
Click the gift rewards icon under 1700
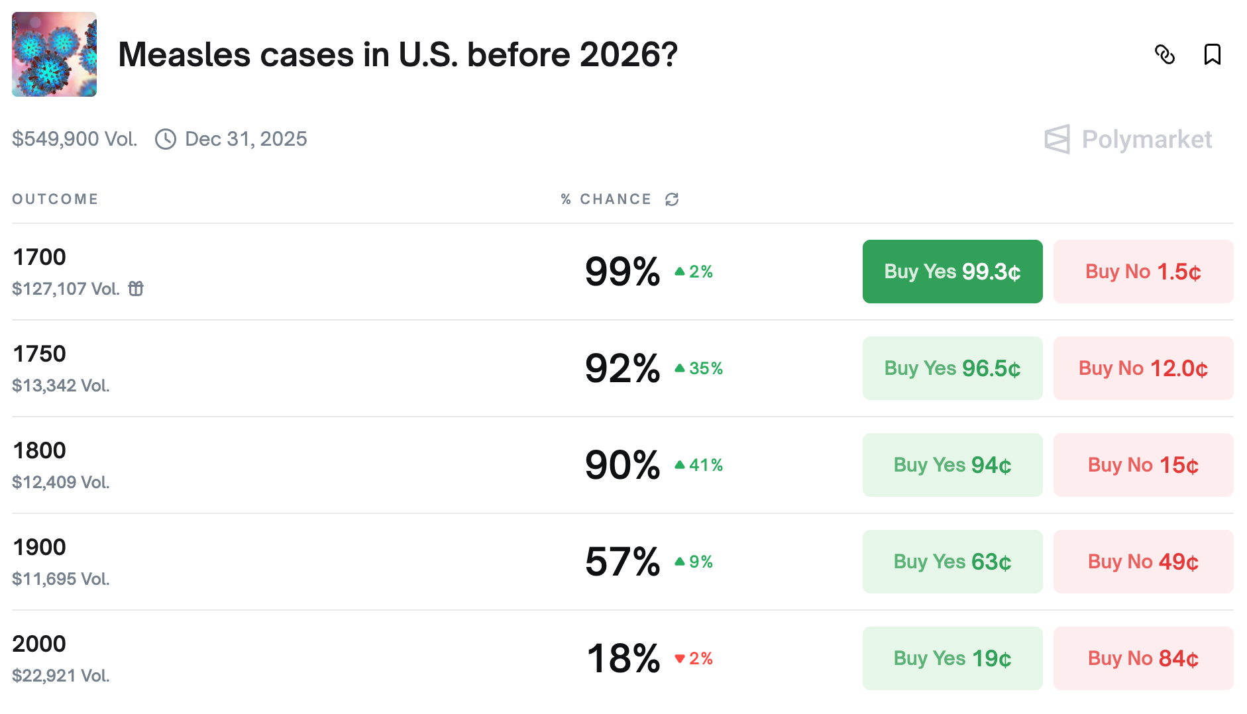pyautogui.click(x=136, y=289)
